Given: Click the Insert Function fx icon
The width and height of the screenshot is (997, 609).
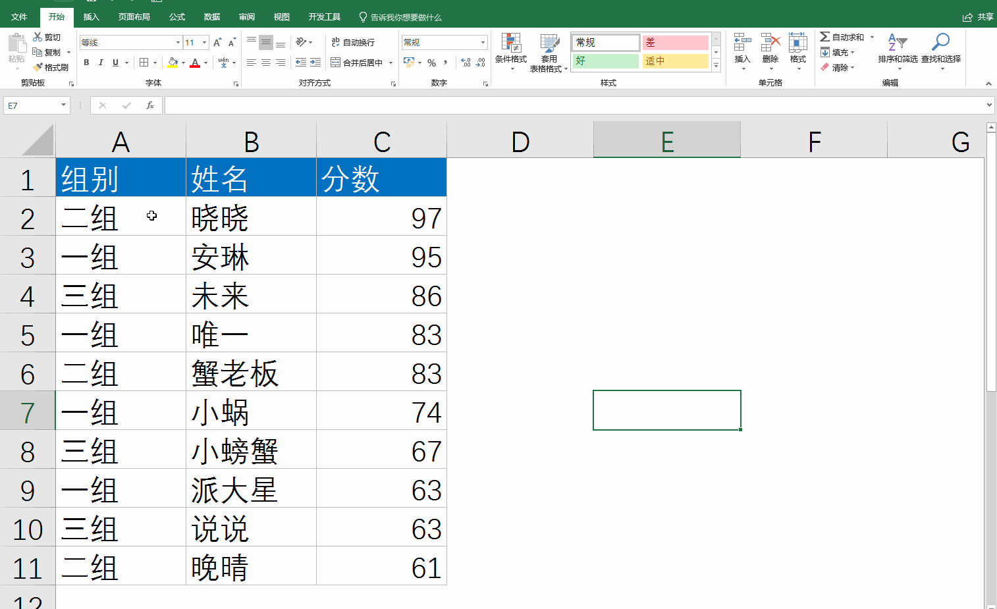Looking at the screenshot, I should pos(150,105).
